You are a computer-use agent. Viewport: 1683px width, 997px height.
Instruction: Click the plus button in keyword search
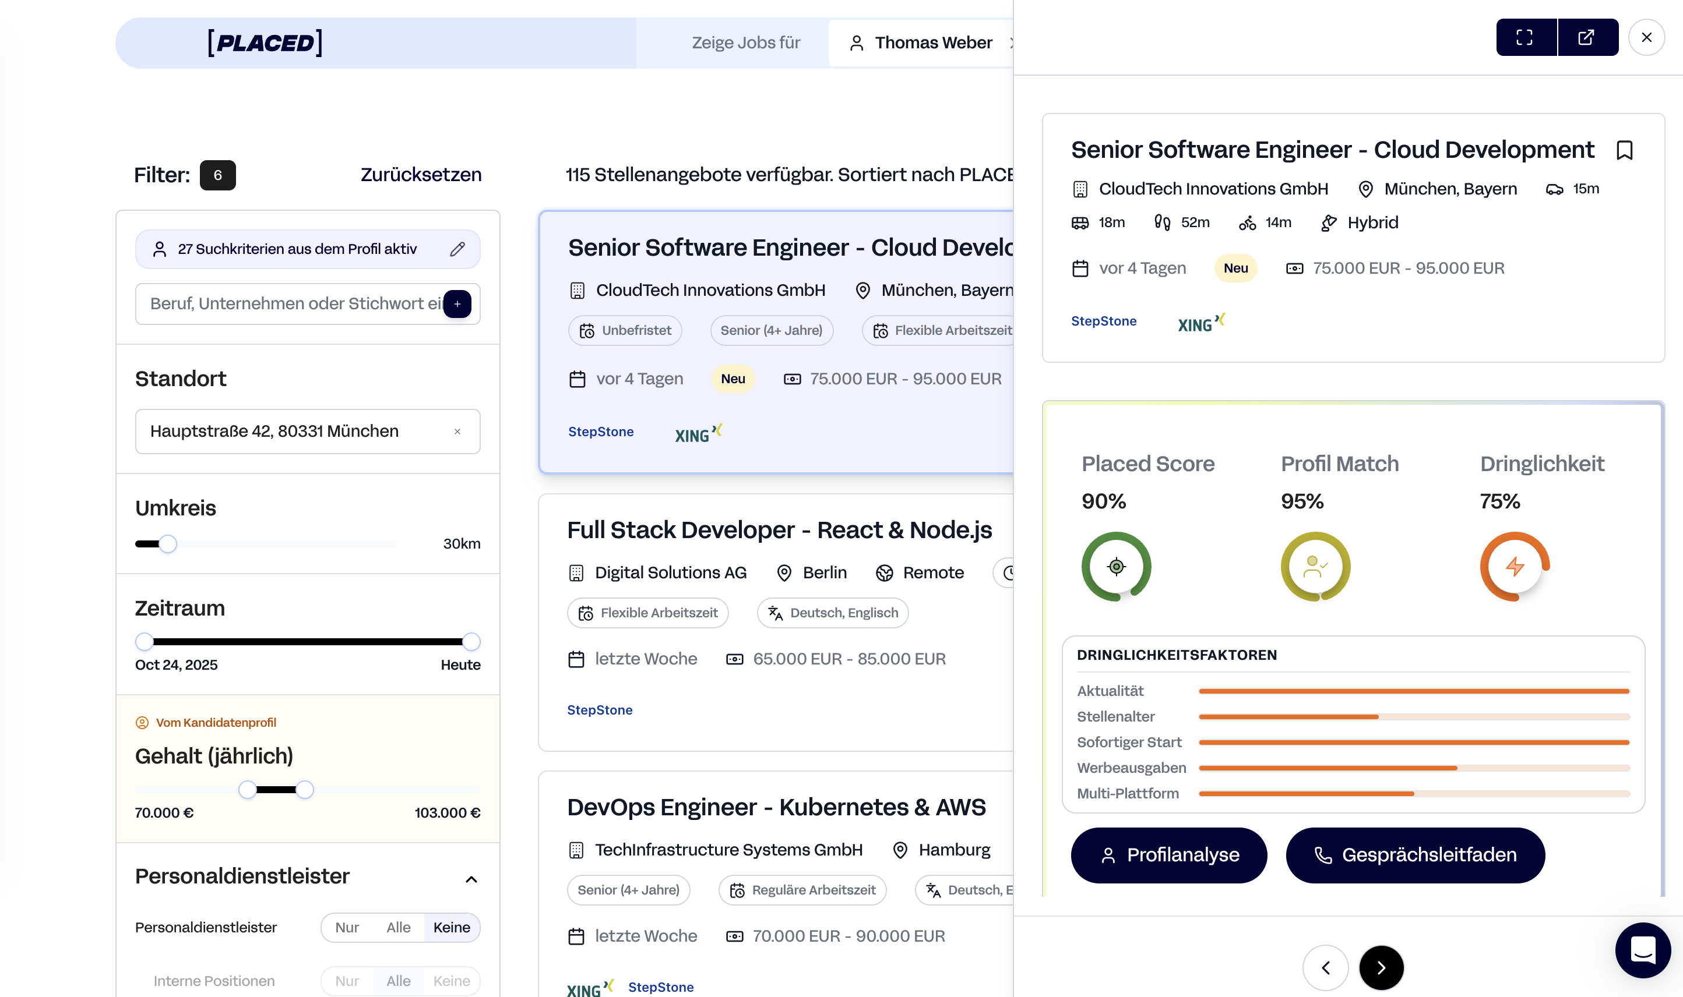[457, 305]
